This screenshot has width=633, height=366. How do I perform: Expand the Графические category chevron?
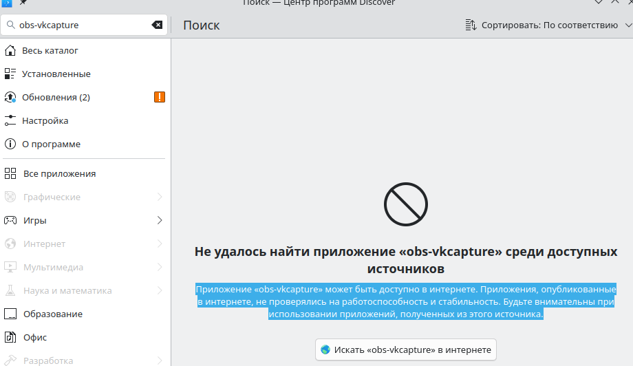[x=160, y=197]
